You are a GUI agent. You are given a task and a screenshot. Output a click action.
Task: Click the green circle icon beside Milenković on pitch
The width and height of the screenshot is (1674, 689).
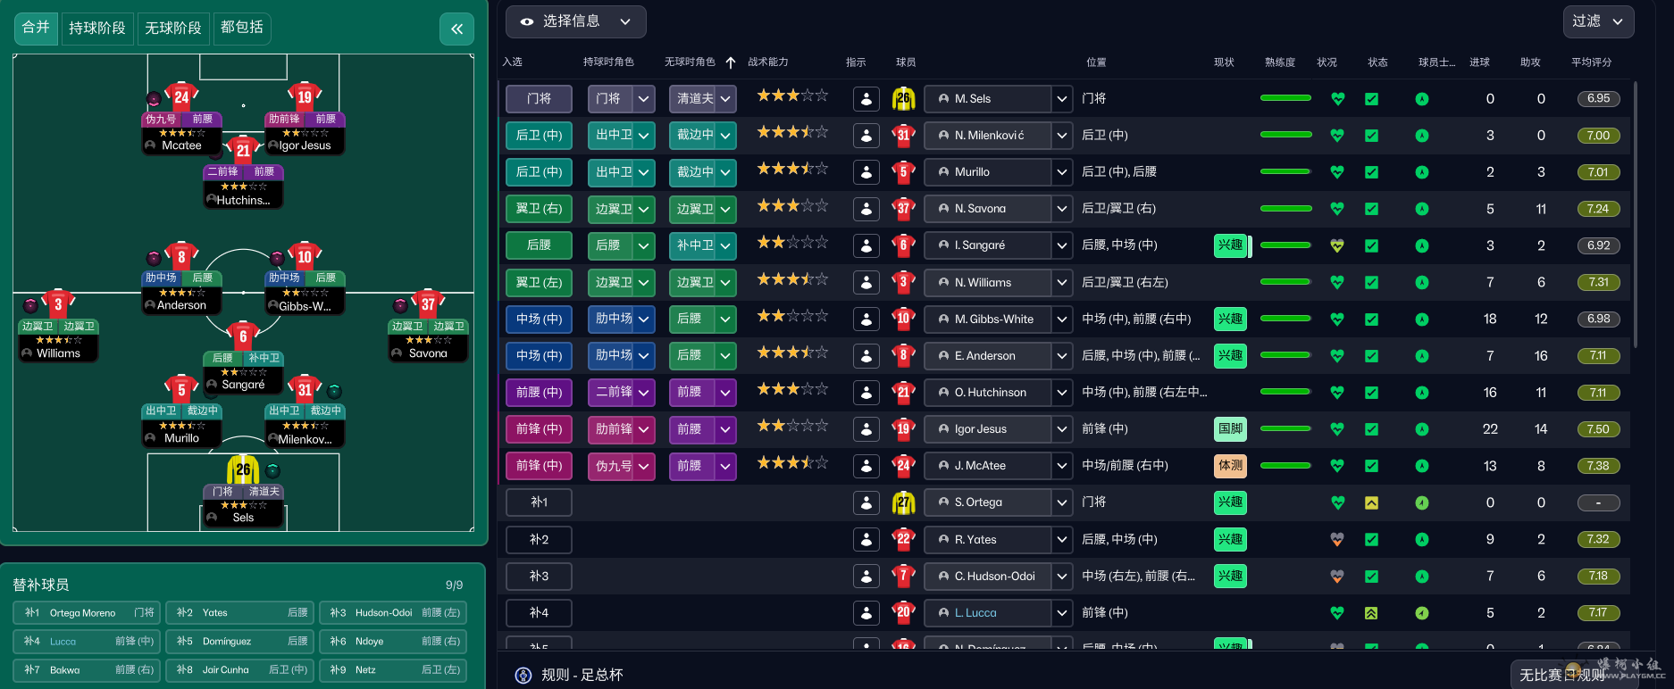click(x=334, y=391)
